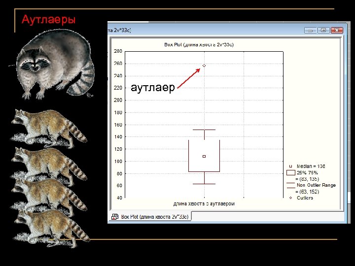Click the Box Plot chart title
Viewport: 355px width, 266px height.
(x=199, y=44)
